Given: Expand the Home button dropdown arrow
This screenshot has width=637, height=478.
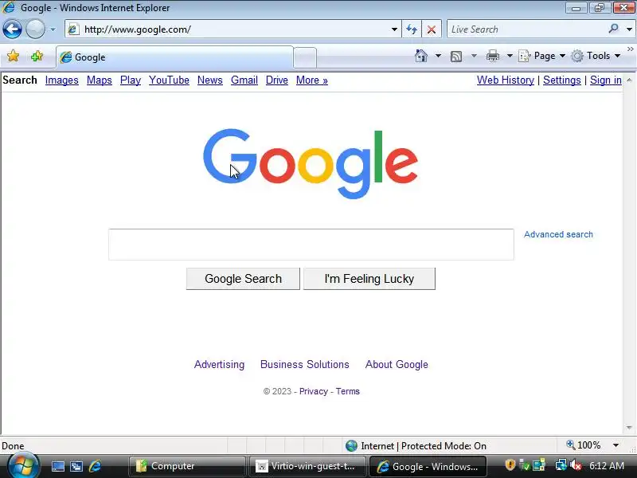Looking at the screenshot, I should [438, 56].
